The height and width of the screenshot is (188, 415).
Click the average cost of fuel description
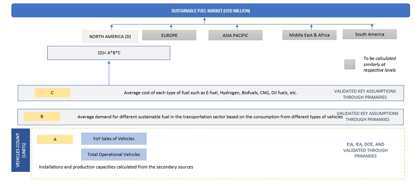point(210,93)
